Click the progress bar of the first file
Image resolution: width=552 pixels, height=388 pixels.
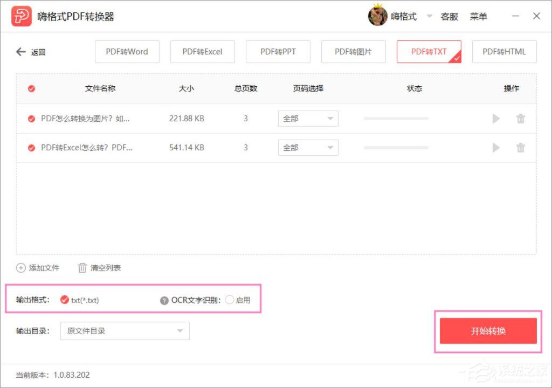(396, 119)
